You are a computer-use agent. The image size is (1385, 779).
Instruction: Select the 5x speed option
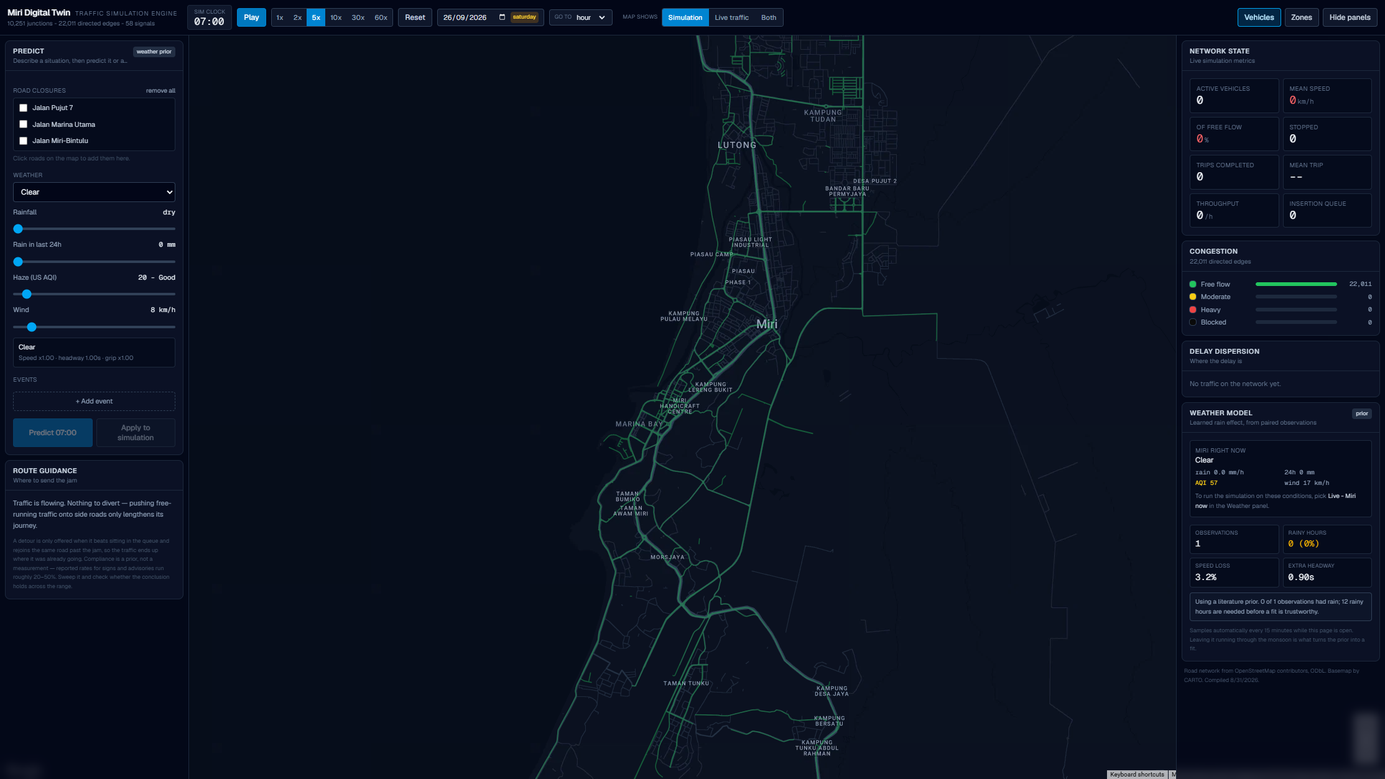(316, 17)
